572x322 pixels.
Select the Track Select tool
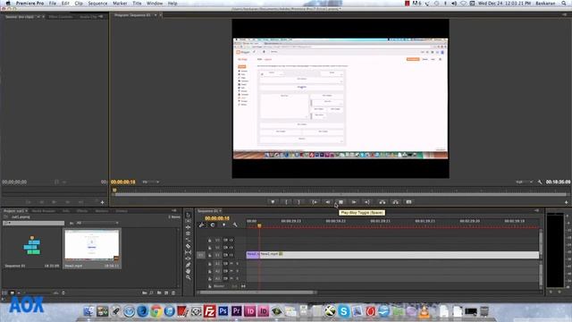coord(188,221)
